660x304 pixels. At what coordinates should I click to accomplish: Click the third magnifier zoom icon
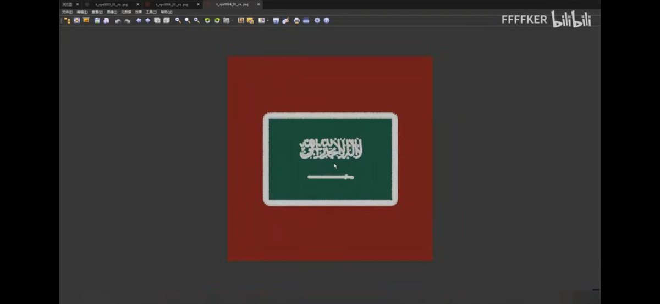coord(196,20)
